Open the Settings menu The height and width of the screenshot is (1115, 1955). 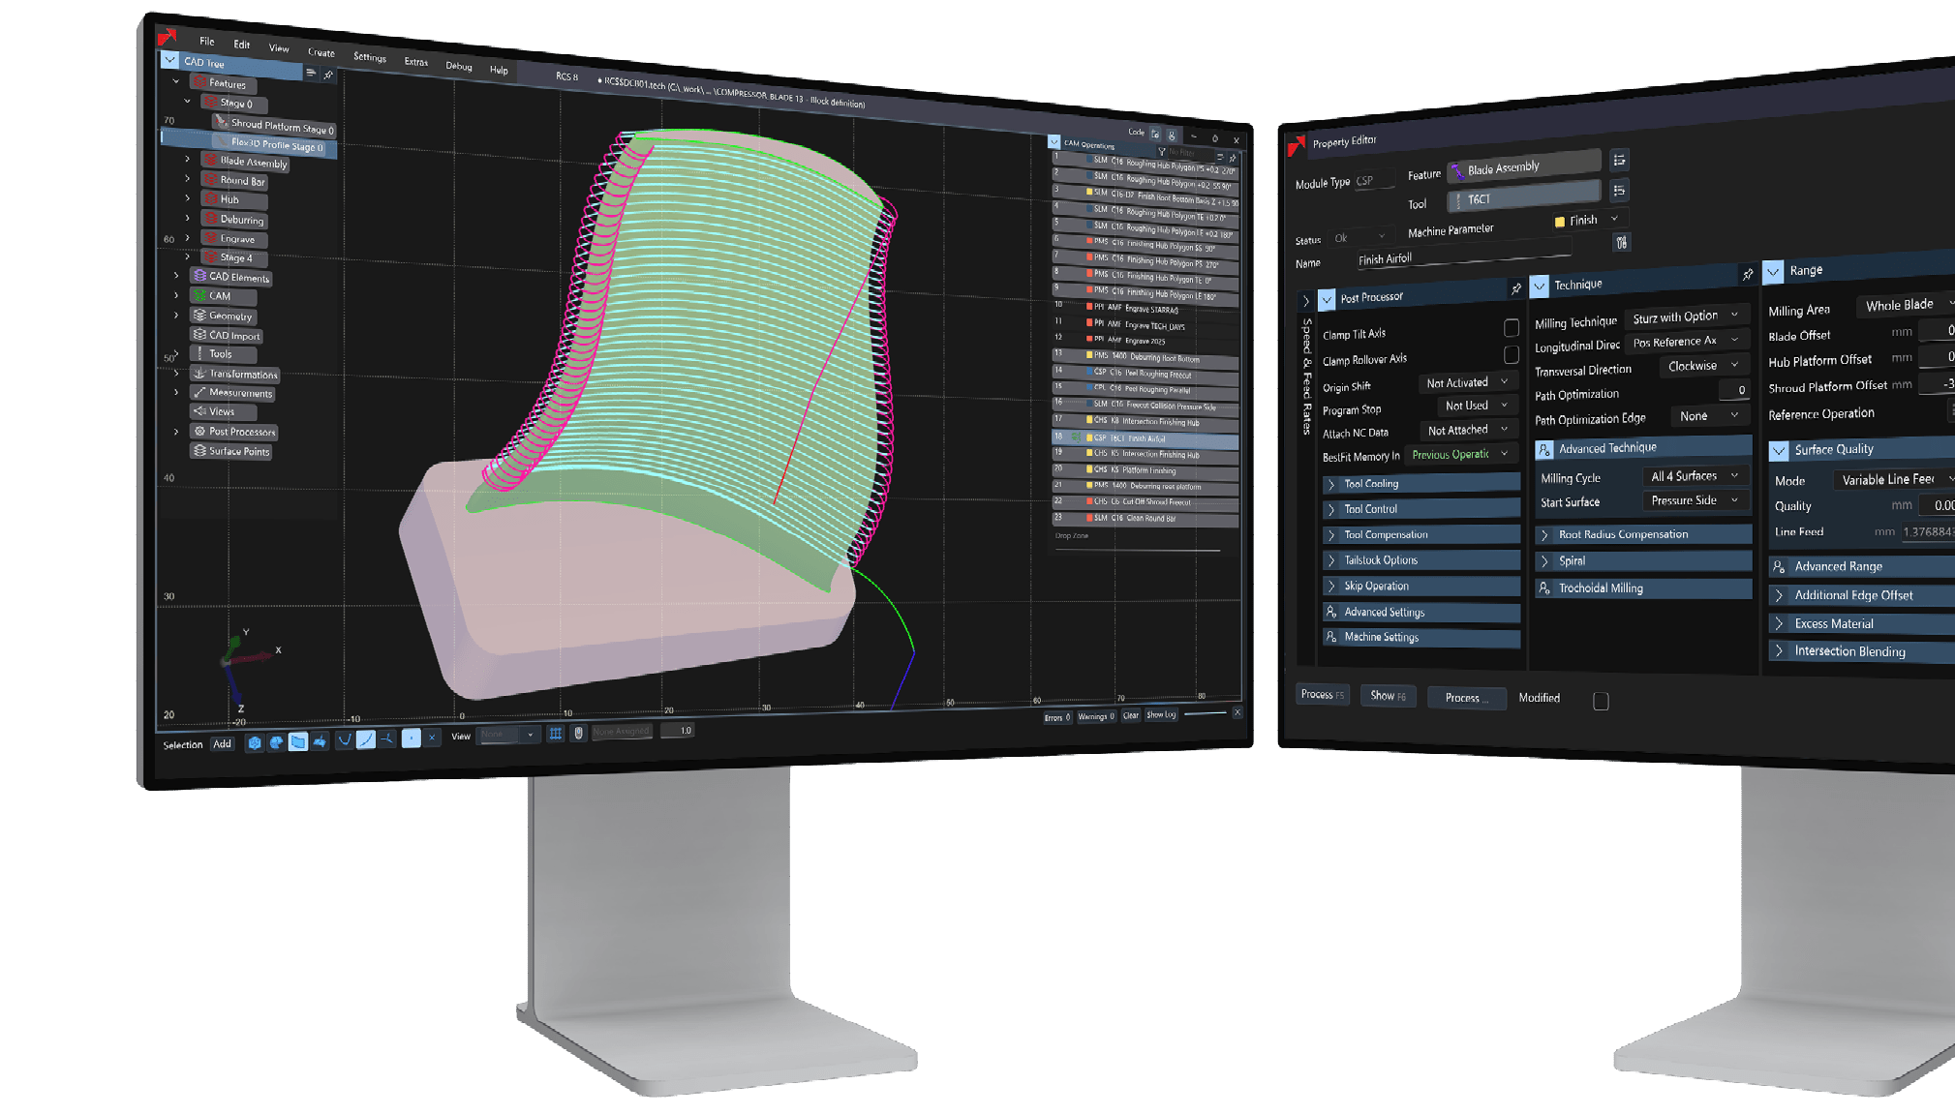click(x=370, y=57)
